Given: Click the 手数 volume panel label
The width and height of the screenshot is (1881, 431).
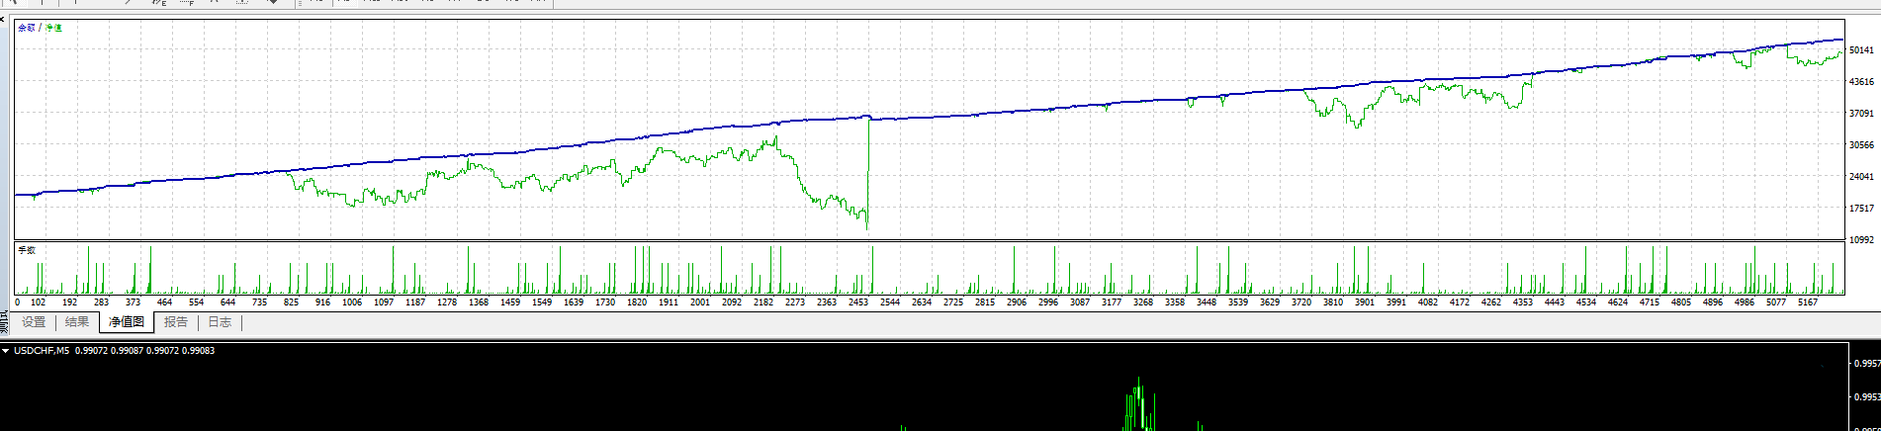Looking at the screenshot, I should point(27,250).
